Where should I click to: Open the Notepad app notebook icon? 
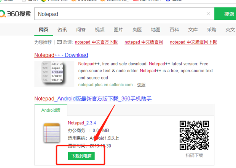click(52, 133)
